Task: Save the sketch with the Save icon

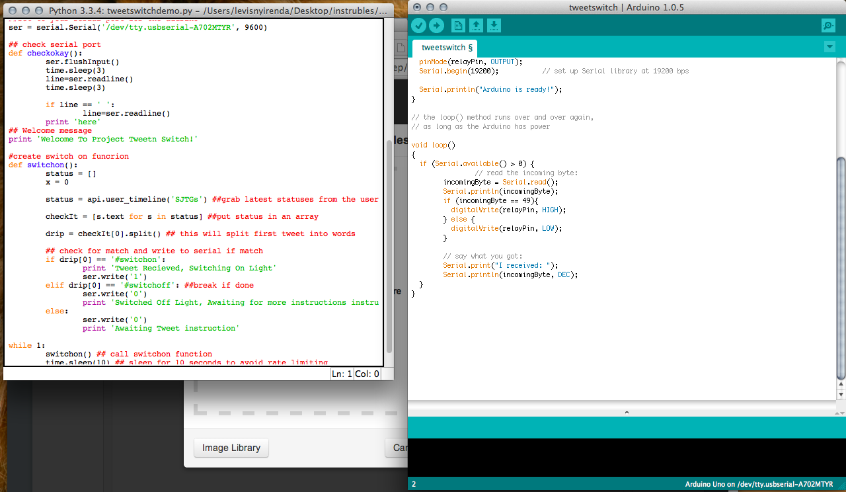Action: coord(494,25)
